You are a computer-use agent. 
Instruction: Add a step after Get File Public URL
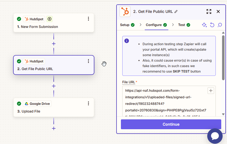click(54, 86)
